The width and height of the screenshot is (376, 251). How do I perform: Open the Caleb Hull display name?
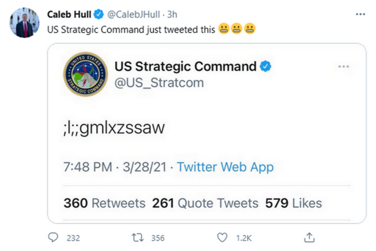[x=69, y=14]
